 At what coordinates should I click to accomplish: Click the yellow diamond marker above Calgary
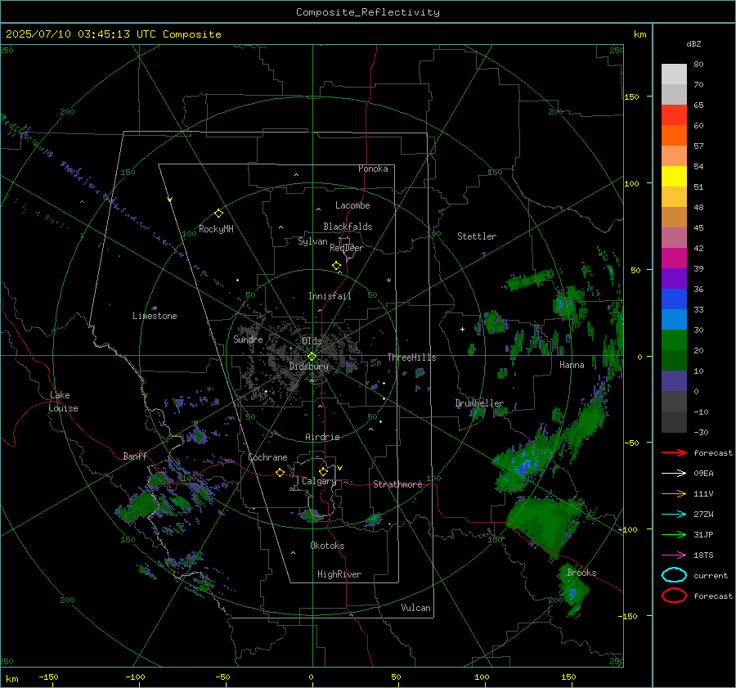(x=323, y=471)
